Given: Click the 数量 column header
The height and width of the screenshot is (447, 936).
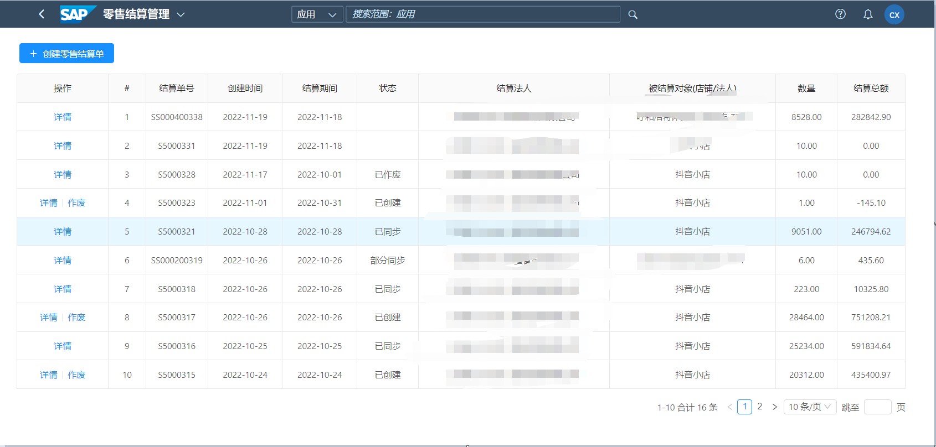Looking at the screenshot, I should click(x=806, y=89).
